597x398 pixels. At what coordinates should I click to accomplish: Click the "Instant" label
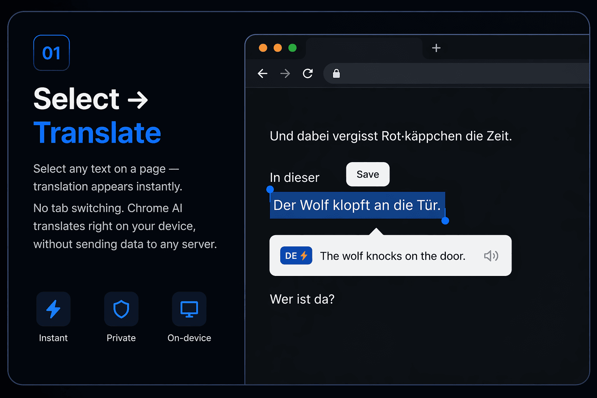pyautogui.click(x=53, y=338)
